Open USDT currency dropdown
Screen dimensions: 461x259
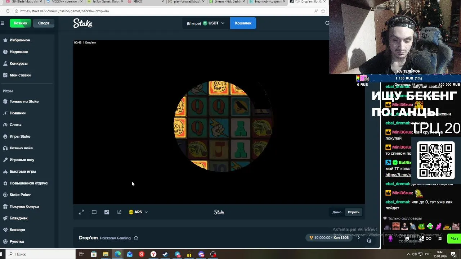pyautogui.click(x=206, y=23)
